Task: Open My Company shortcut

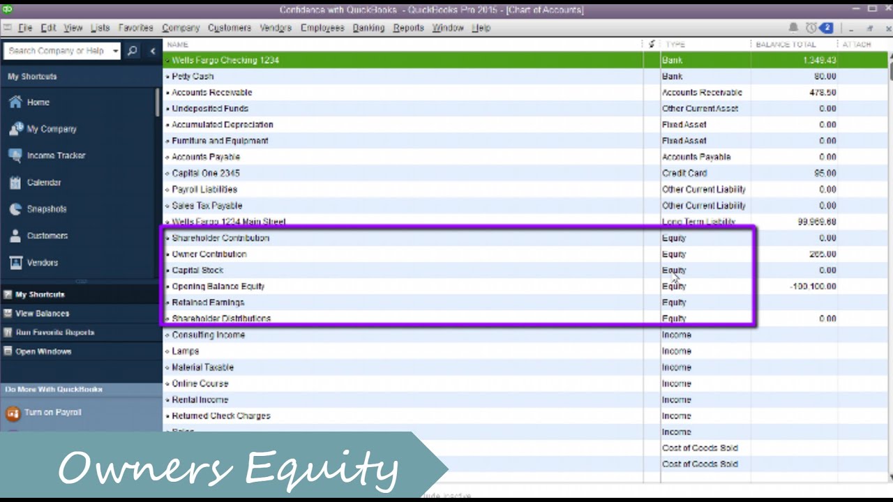Action: coord(43,129)
